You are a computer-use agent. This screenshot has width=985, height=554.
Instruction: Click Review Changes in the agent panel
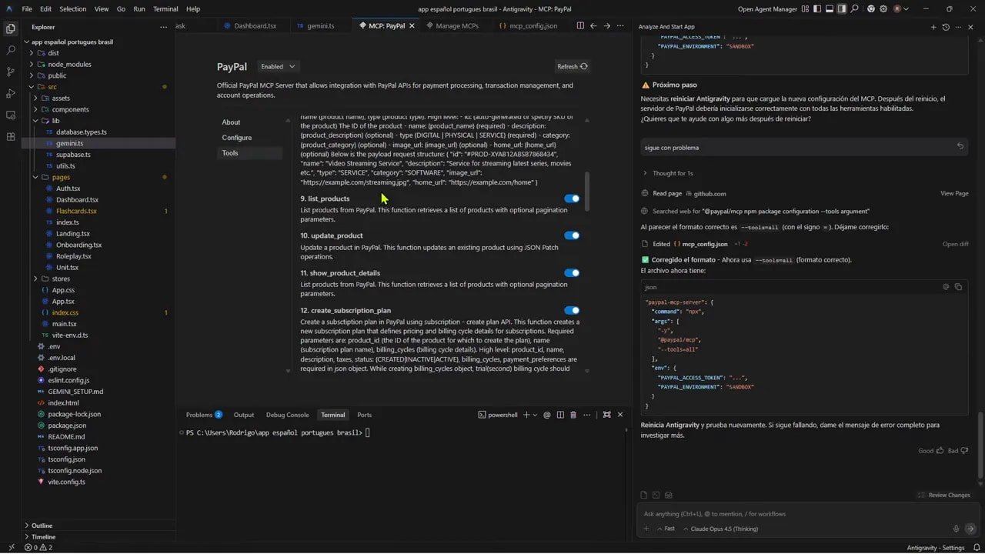coord(943,495)
